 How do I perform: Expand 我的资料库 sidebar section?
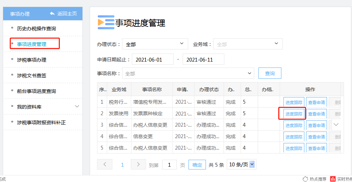(x=77, y=106)
